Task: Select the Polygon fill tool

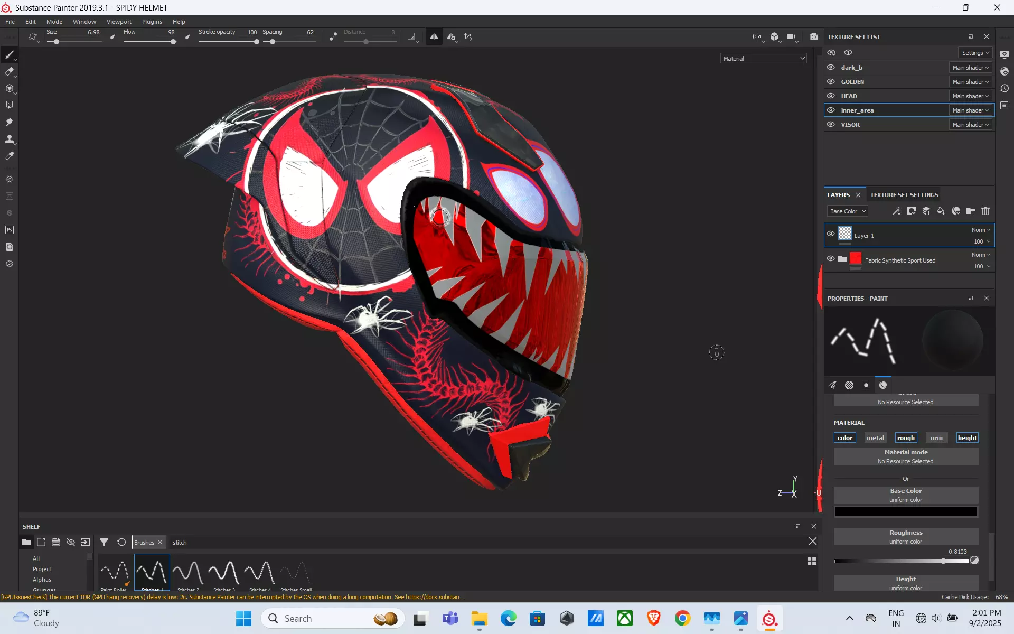Action: tap(10, 105)
